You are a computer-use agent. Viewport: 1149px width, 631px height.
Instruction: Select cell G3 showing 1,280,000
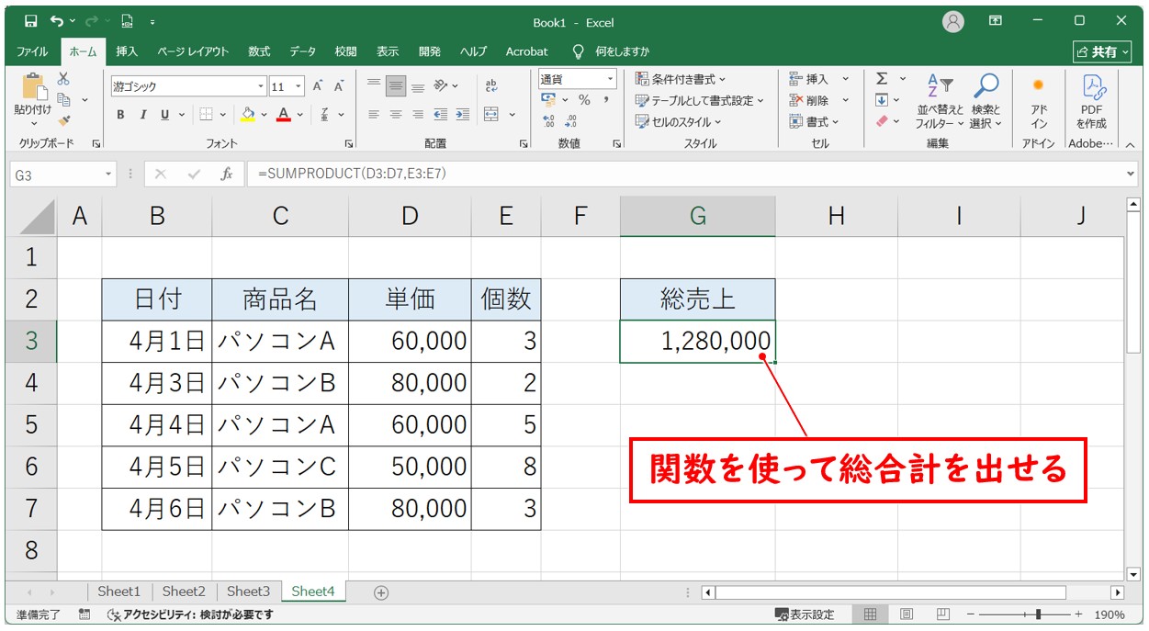click(x=697, y=342)
